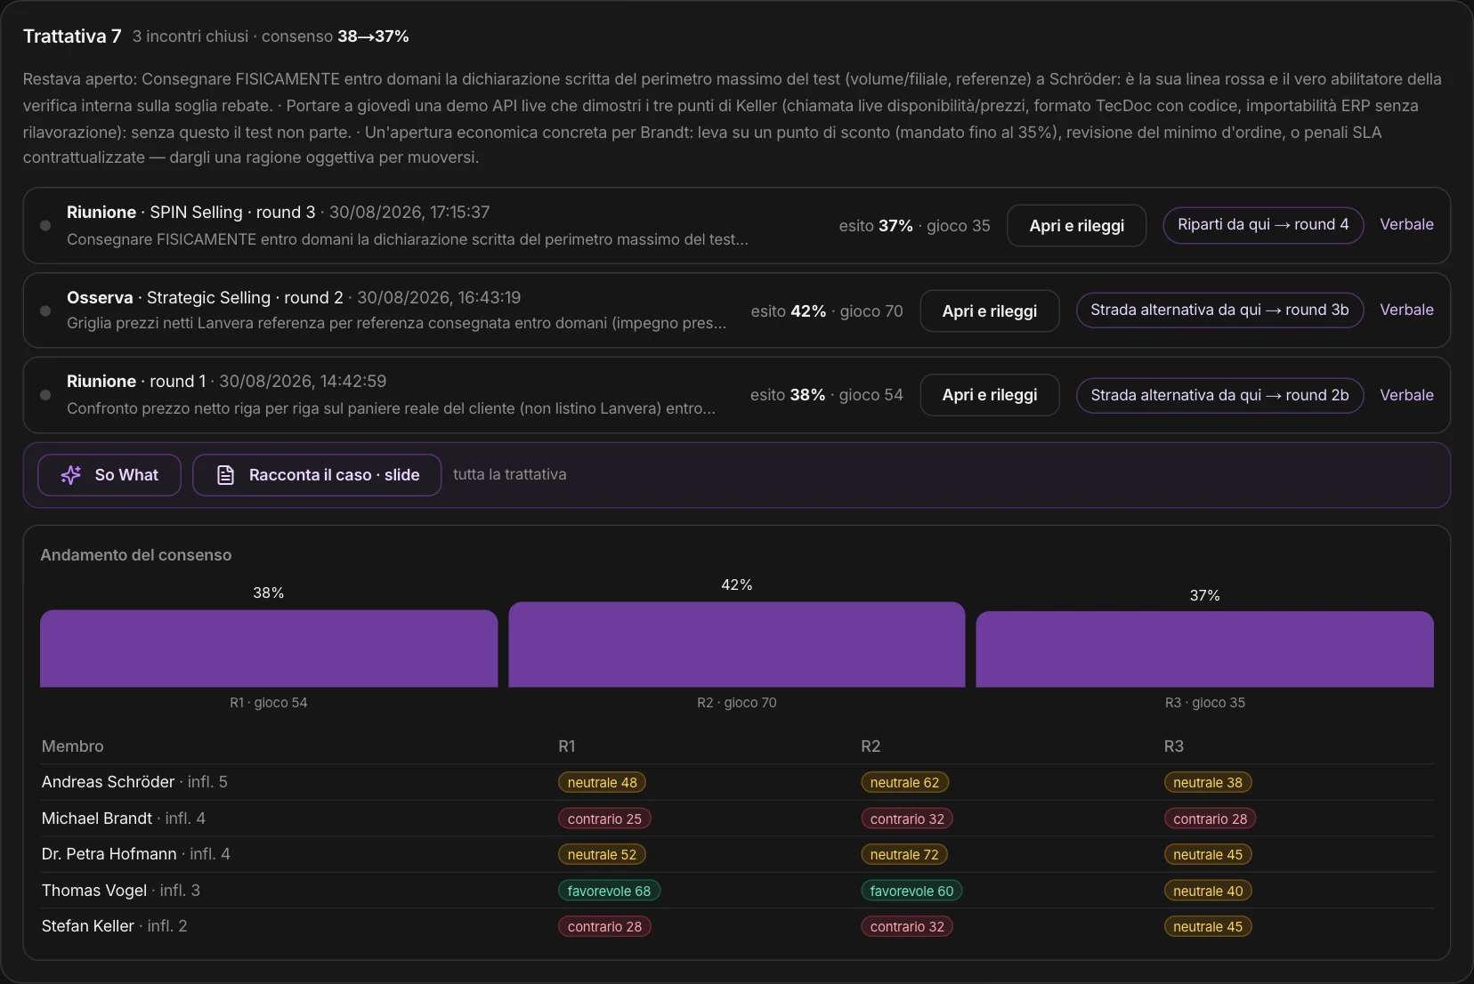This screenshot has width=1474, height=984.
Task: Open the Verbale link for round 3
Action: pyautogui.click(x=1406, y=224)
